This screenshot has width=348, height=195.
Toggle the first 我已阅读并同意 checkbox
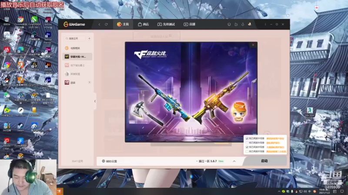pos(247,138)
